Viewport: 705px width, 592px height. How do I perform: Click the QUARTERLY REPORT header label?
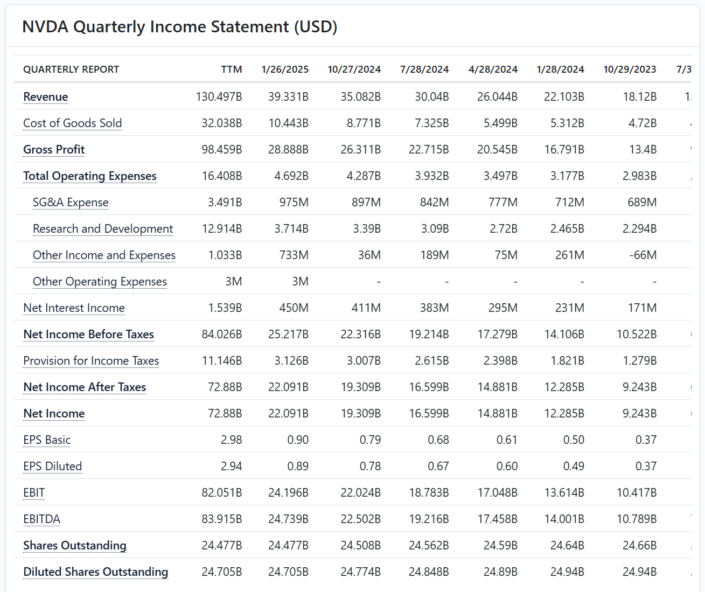(71, 69)
